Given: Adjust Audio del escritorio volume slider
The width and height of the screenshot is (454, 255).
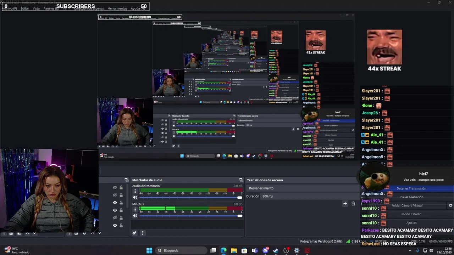Looking at the screenshot, I should (190, 197).
